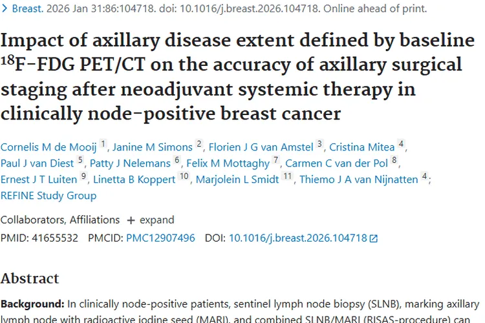This screenshot has width=485, height=323.
Task: Open author Linetta B Koppert
Action: click(x=133, y=180)
